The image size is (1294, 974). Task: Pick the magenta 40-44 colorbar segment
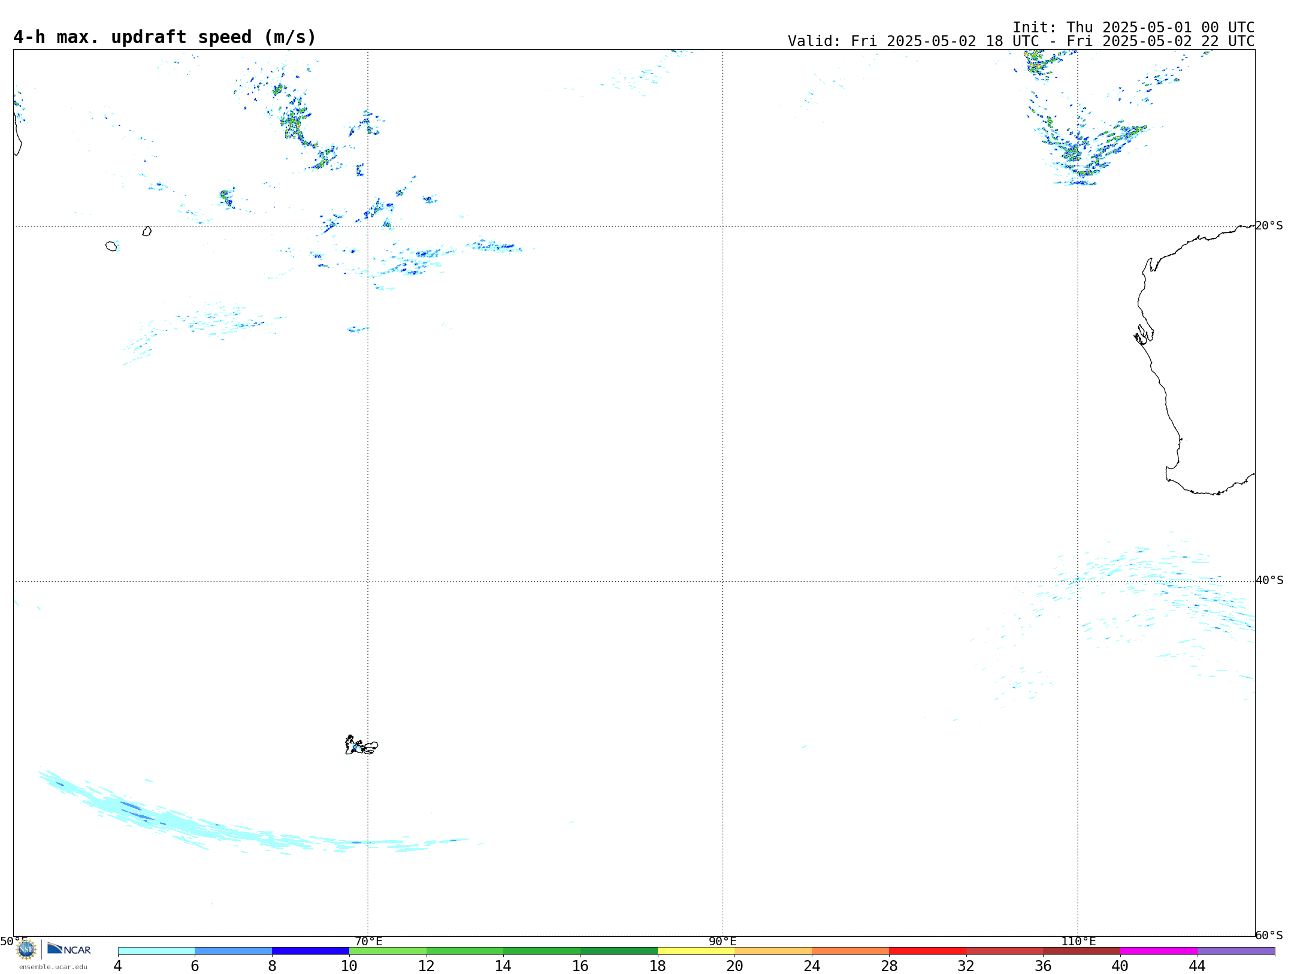(x=1159, y=951)
